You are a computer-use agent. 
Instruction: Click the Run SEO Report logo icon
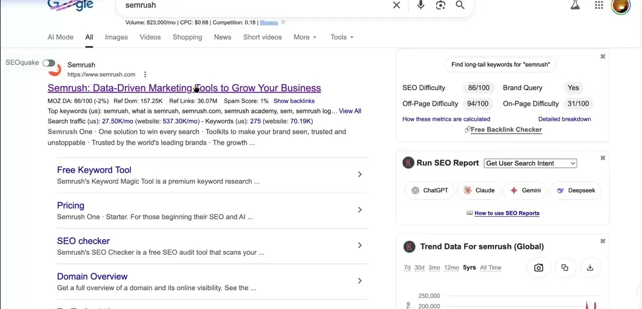click(x=408, y=163)
